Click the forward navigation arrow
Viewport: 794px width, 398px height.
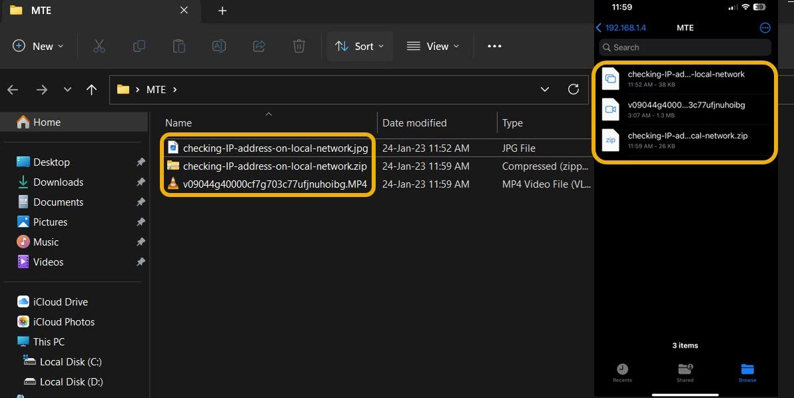click(x=41, y=89)
